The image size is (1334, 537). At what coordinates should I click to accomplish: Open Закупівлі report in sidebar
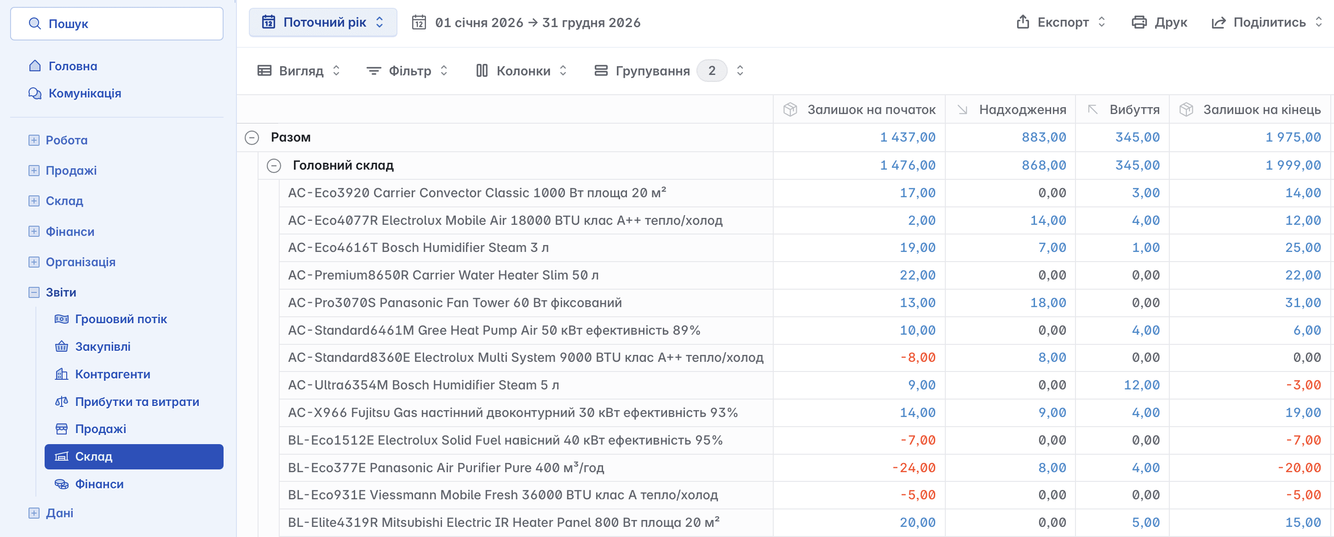coord(103,347)
